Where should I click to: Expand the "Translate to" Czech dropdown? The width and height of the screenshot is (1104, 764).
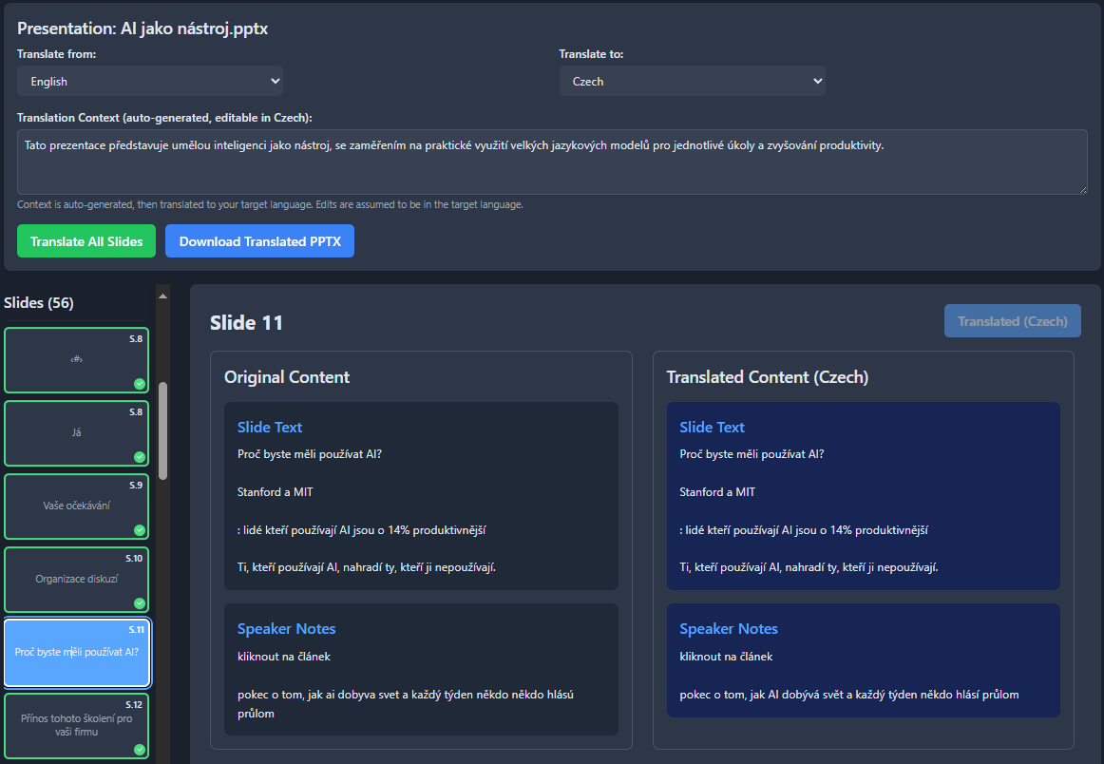(692, 82)
